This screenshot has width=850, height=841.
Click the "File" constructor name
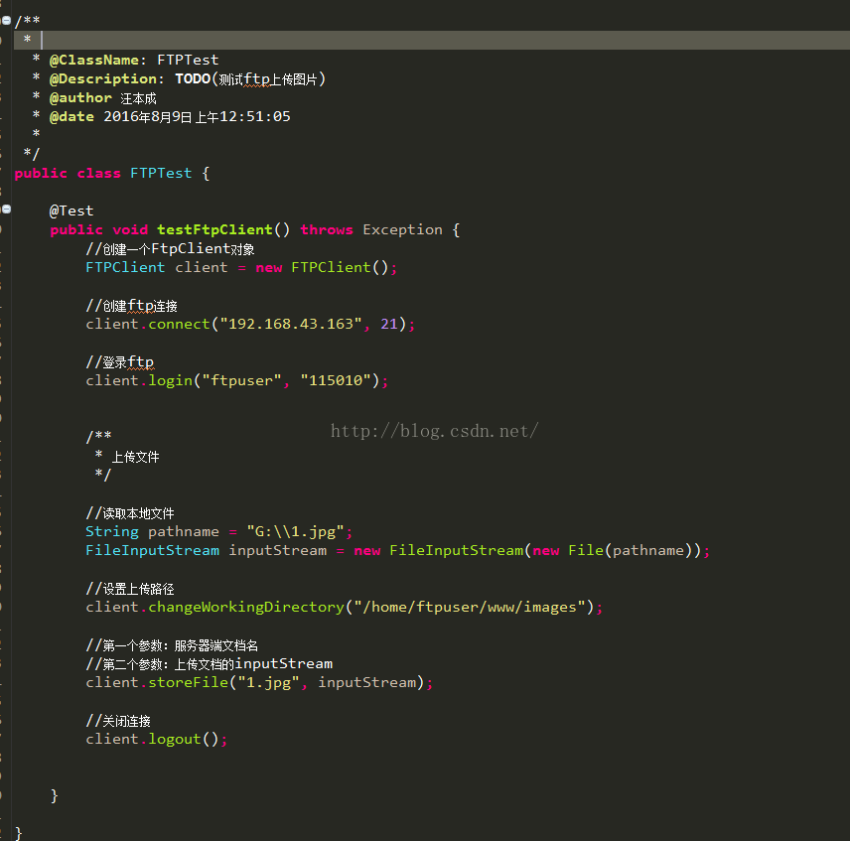[x=586, y=550]
